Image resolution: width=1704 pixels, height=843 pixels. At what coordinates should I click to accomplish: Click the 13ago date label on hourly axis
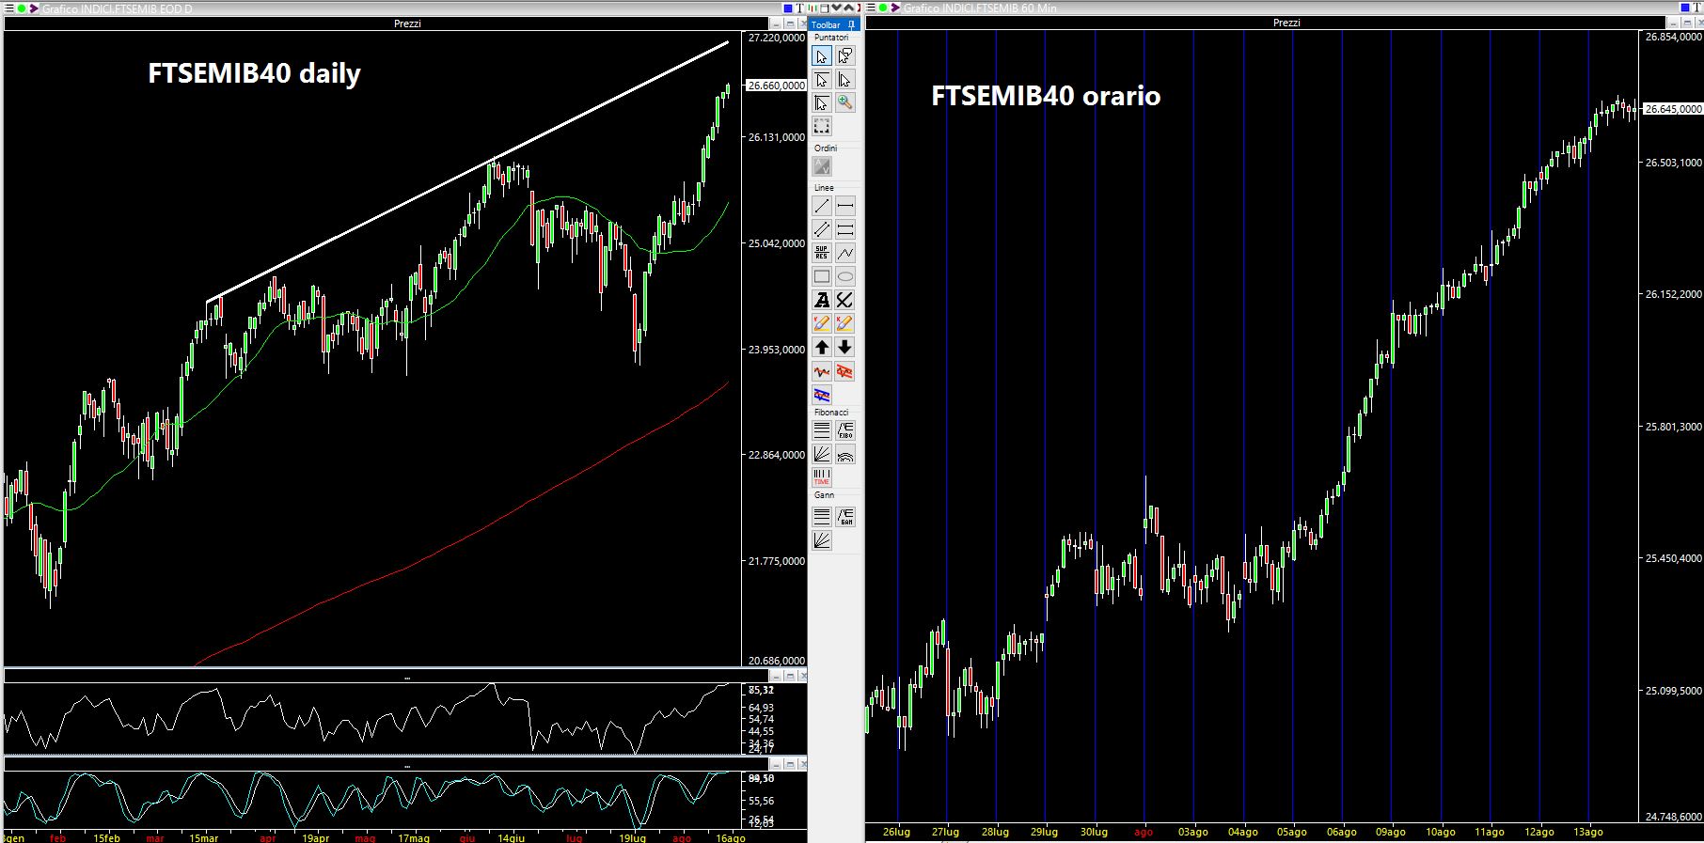pyautogui.click(x=1588, y=832)
